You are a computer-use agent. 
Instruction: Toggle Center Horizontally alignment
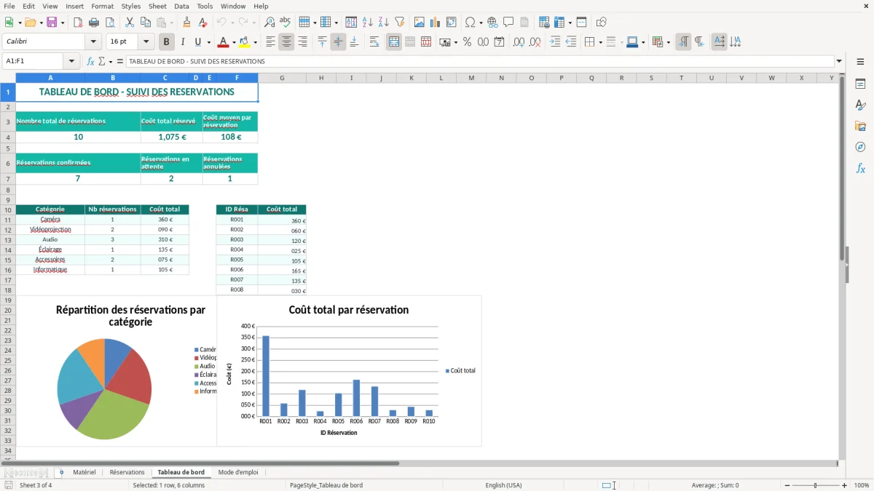(286, 42)
